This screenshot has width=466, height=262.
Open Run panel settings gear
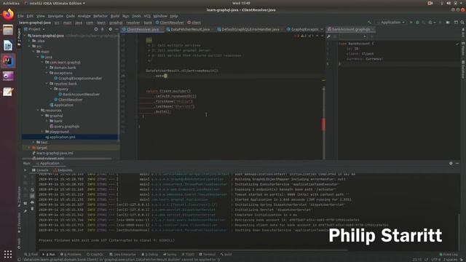point(451,163)
